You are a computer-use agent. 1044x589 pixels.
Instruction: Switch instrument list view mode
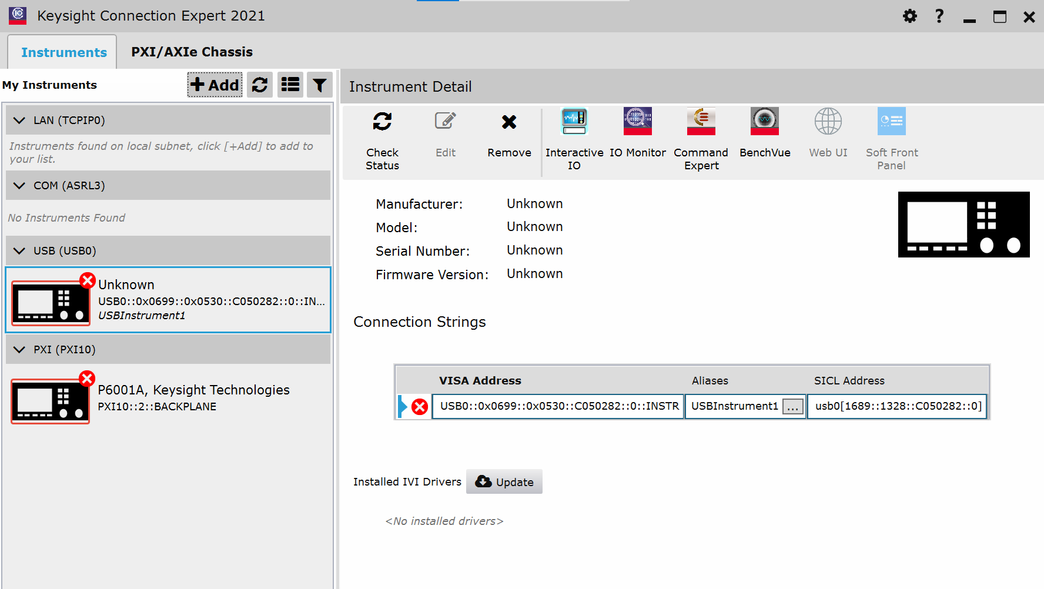290,85
